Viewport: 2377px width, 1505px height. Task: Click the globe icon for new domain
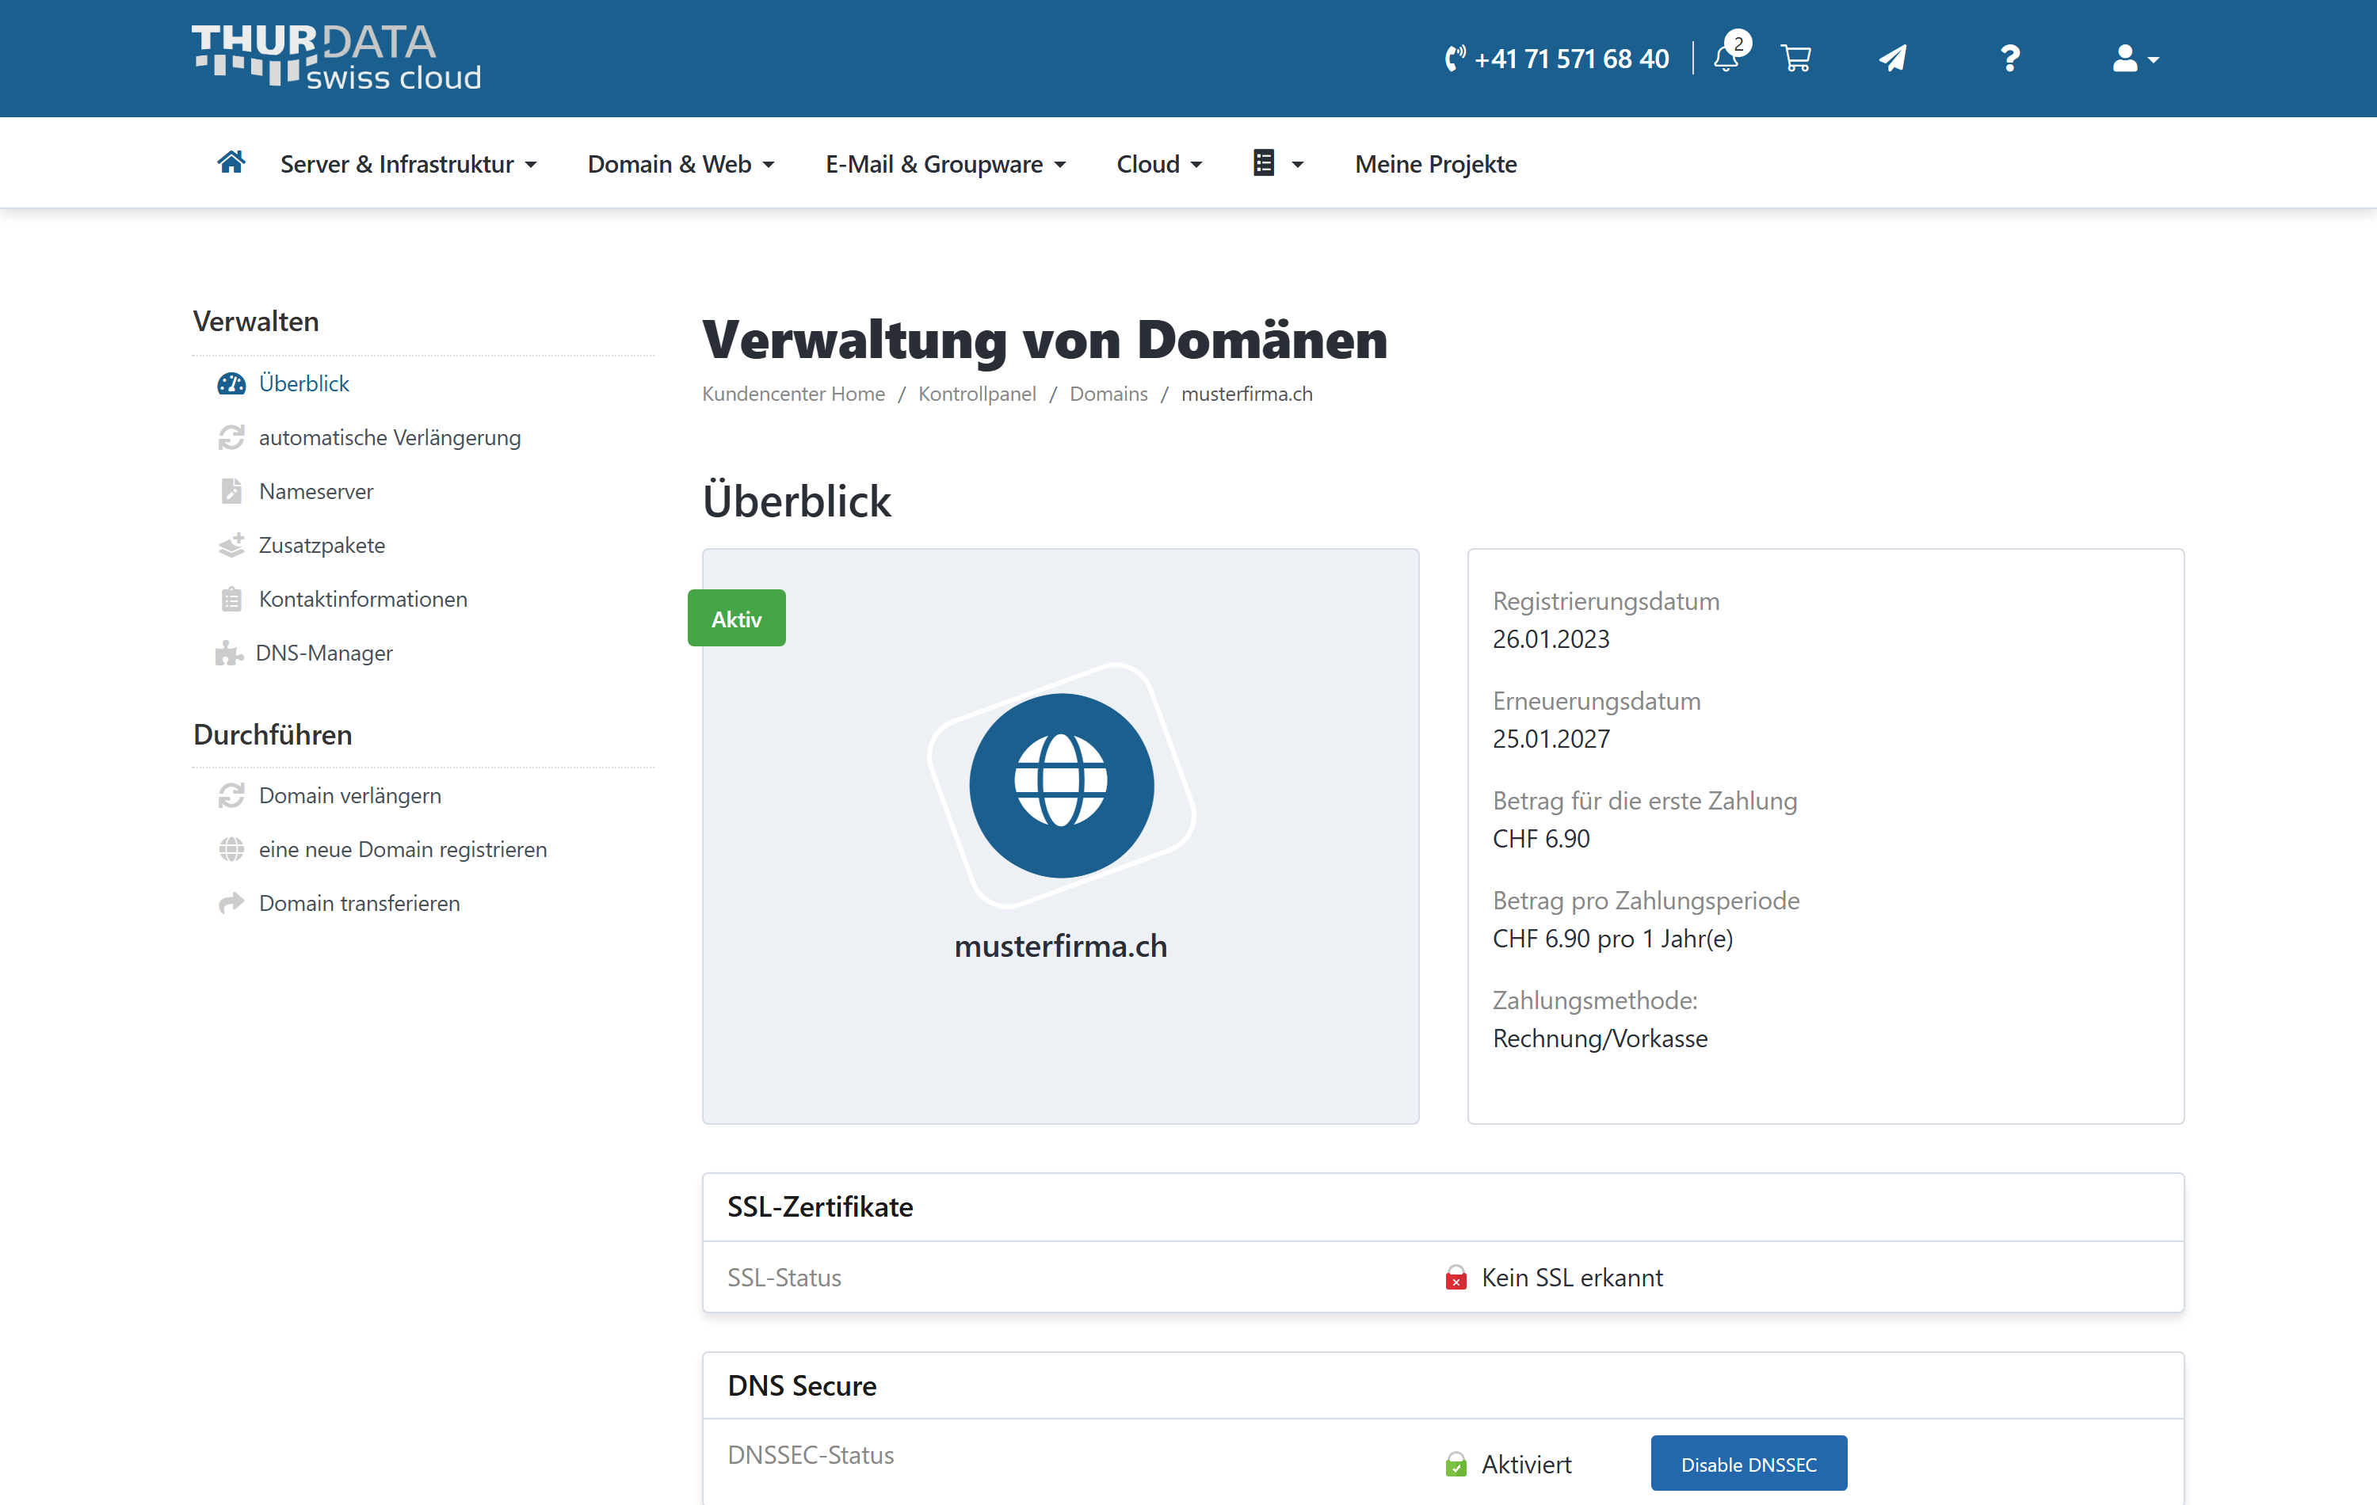231,850
